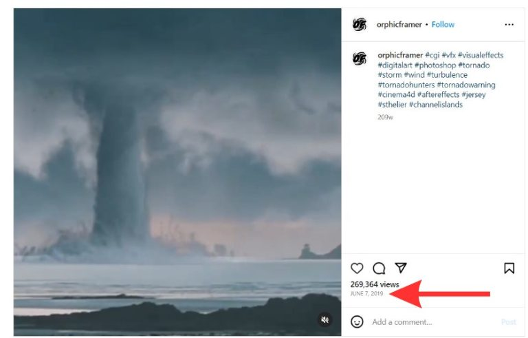Open #tornado hashtag link
The image size is (528, 338).
[x=474, y=65]
